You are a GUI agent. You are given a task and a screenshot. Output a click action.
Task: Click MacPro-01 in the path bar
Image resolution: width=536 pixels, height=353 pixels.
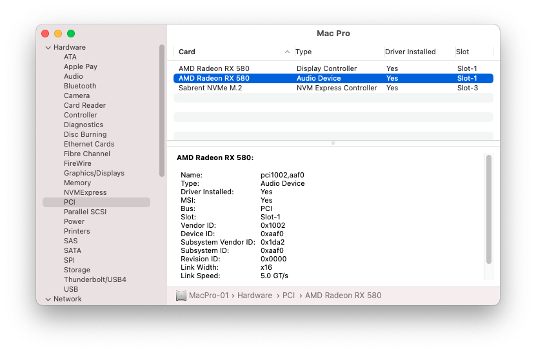click(208, 296)
